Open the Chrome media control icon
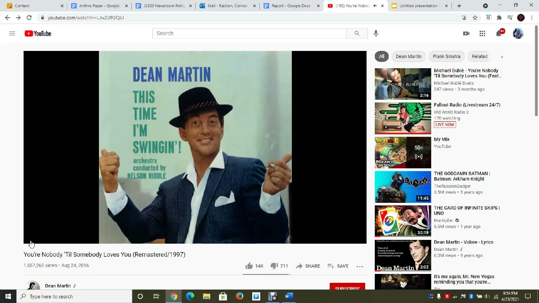Viewport: 539px width, 303px height. (x=510, y=18)
